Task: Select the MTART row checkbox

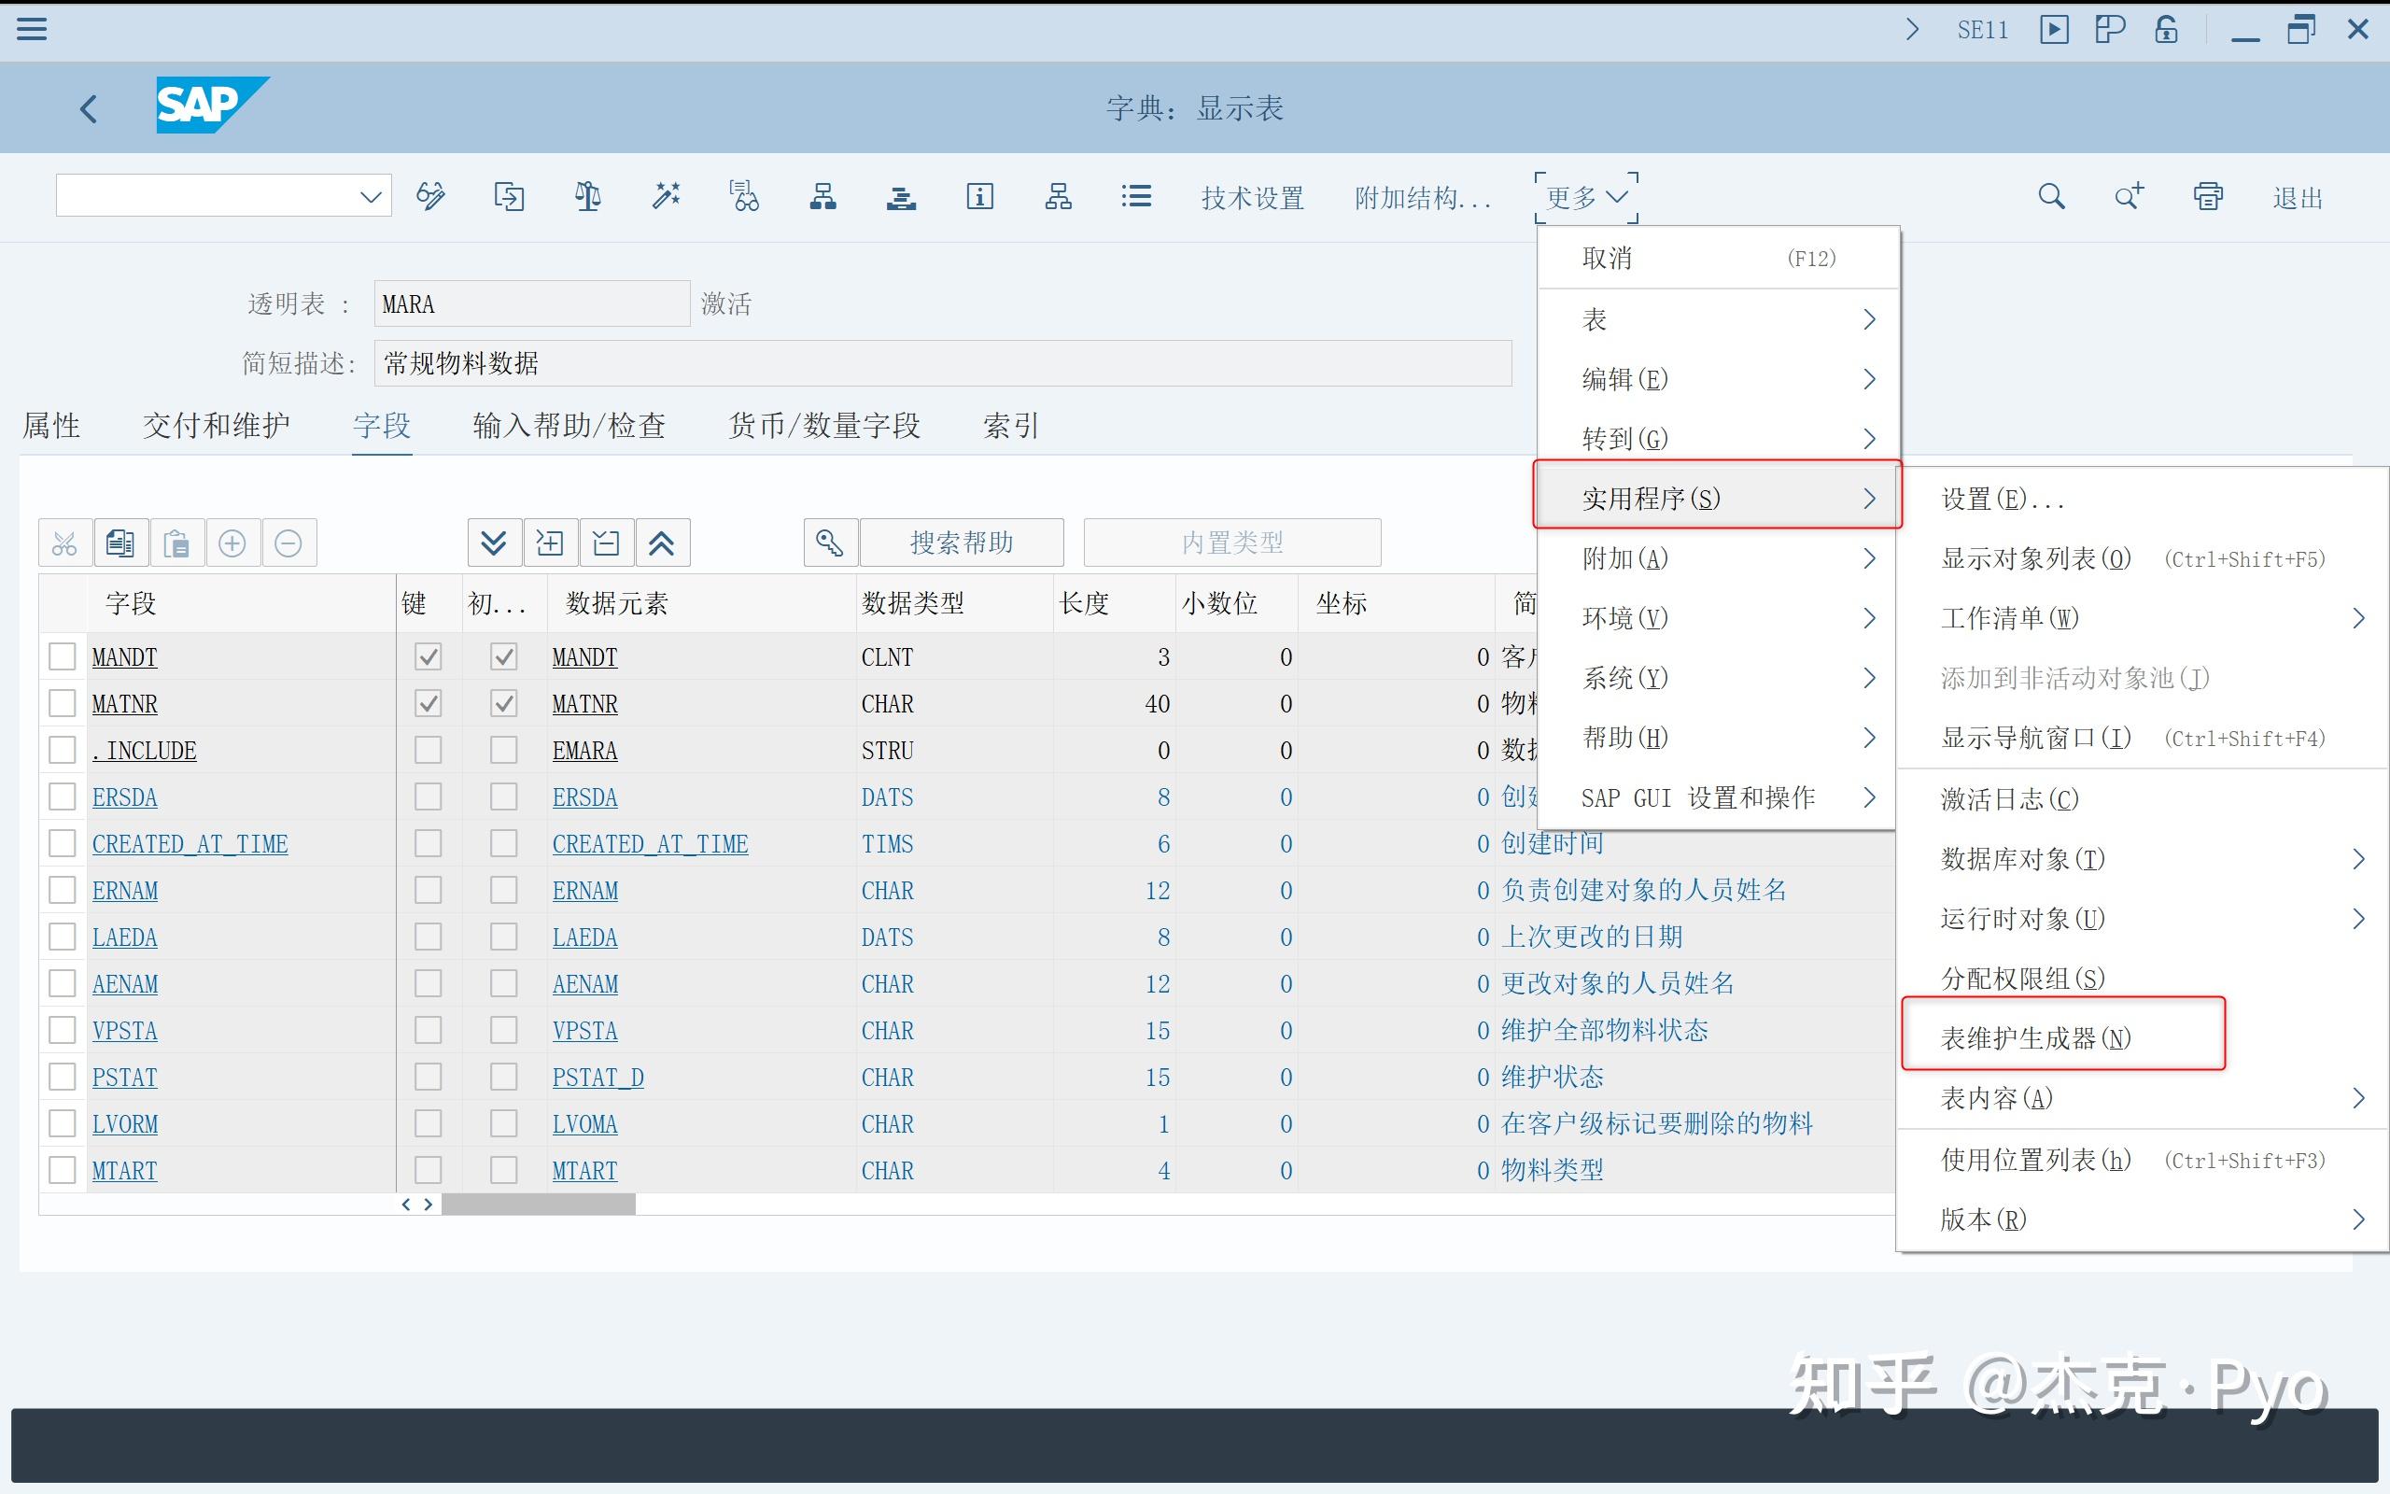Action: click(63, 1170)
